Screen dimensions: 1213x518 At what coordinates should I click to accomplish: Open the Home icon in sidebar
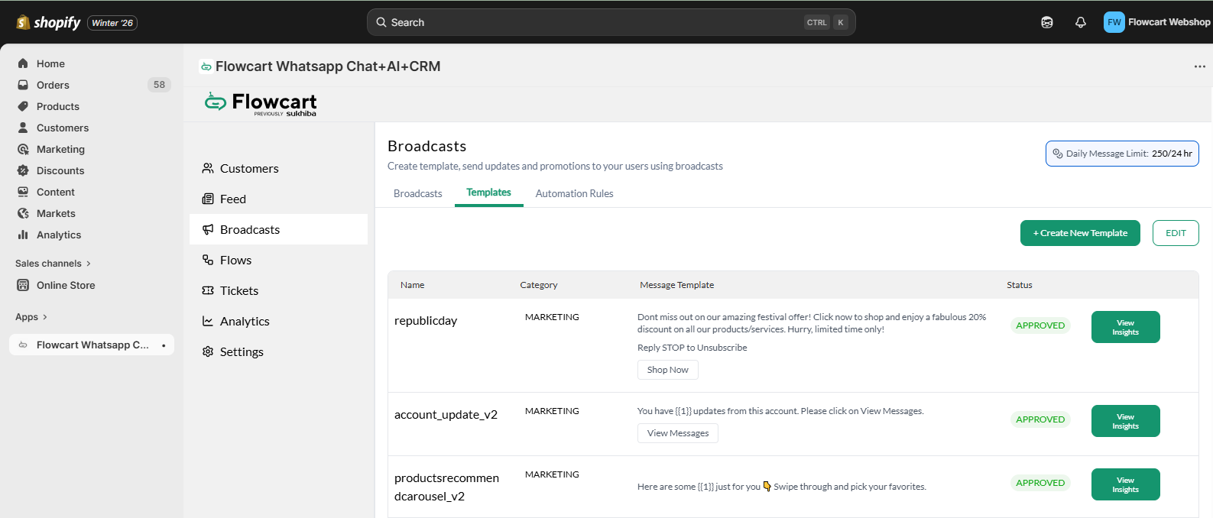(x=23, y=63)
